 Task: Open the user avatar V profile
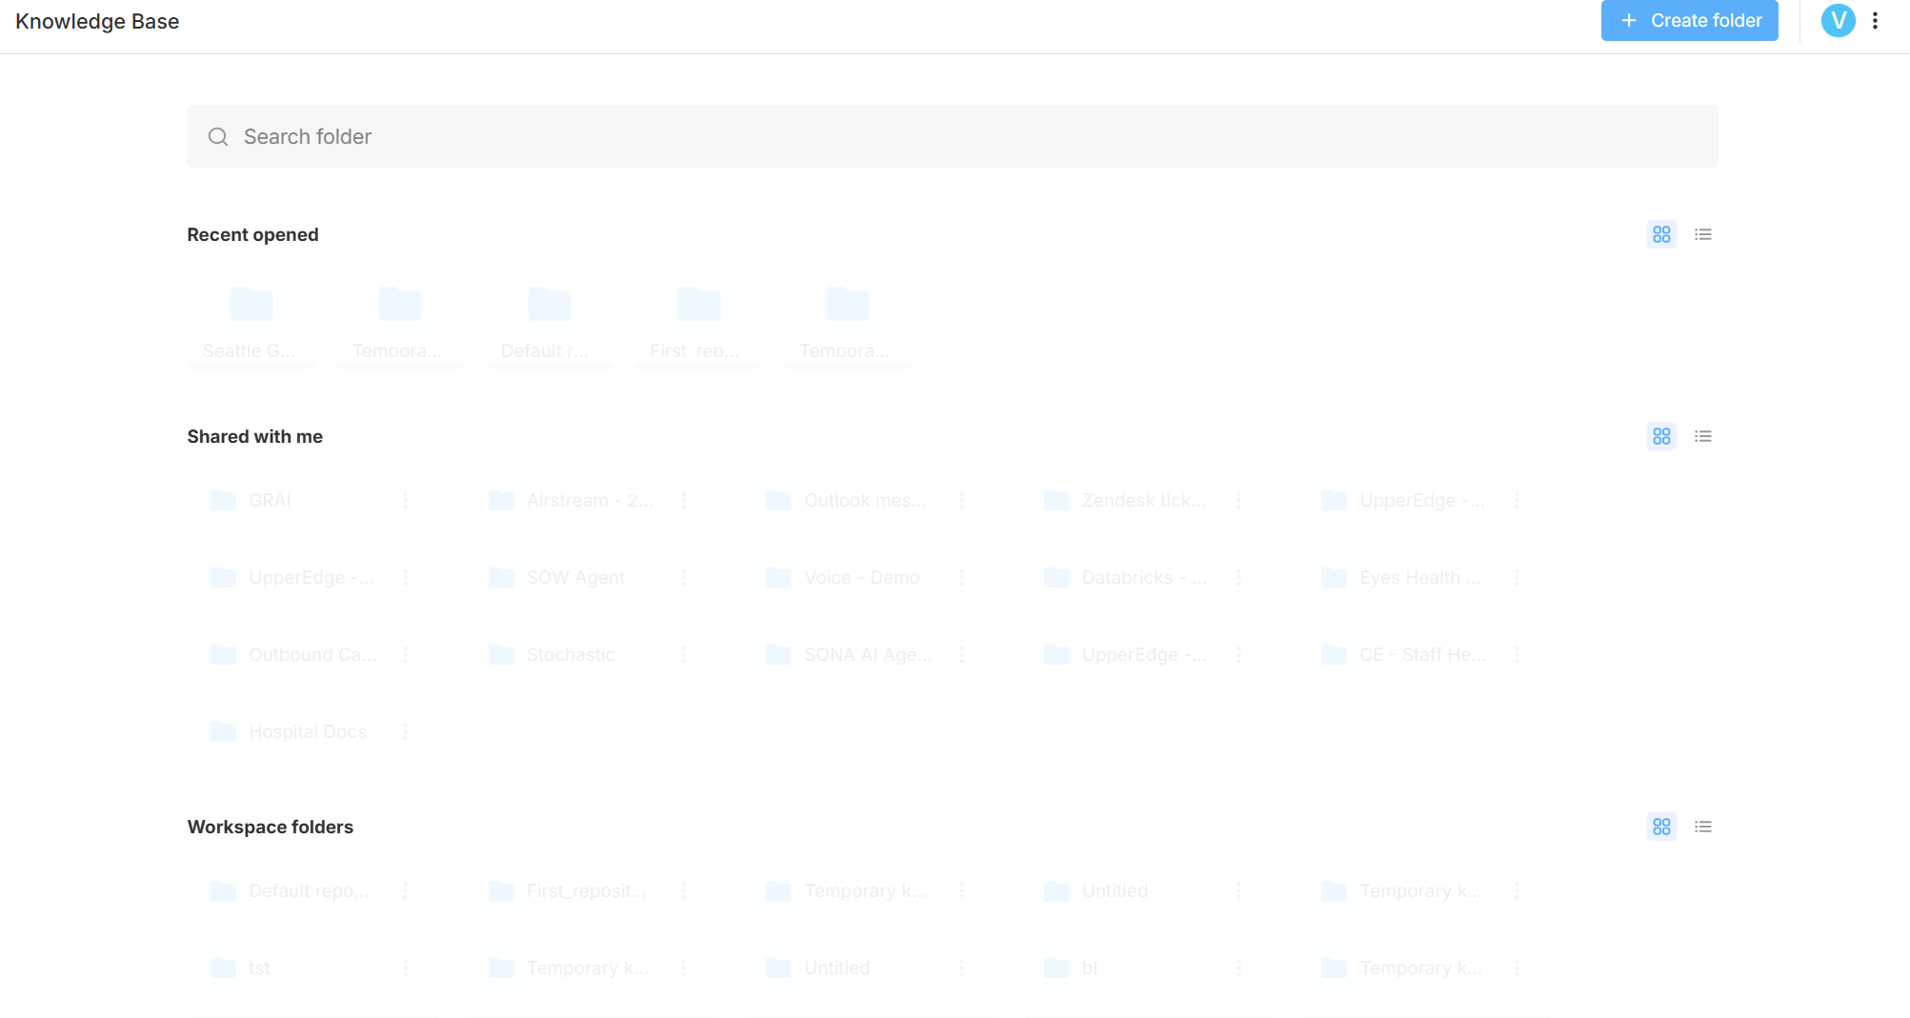pos(1838,21)
